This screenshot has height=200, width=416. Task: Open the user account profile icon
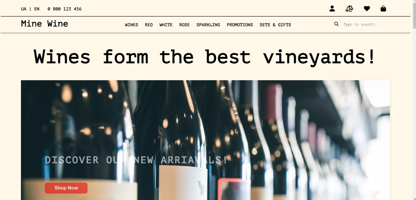click(332, 9)
